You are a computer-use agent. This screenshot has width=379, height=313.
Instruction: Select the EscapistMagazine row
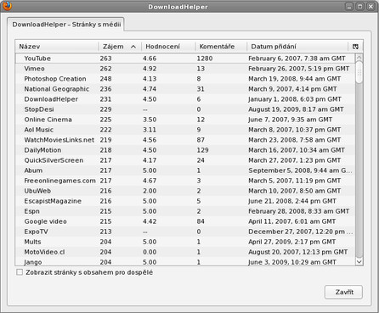tap(185, 201)
